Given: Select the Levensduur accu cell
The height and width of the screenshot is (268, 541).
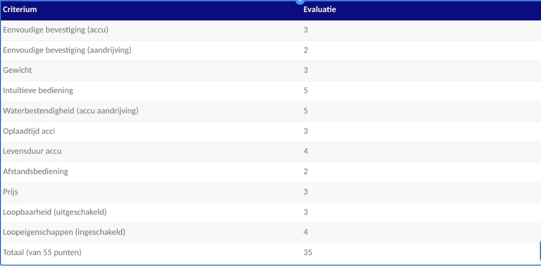Looking at the screenshot, I should [32, 151].
